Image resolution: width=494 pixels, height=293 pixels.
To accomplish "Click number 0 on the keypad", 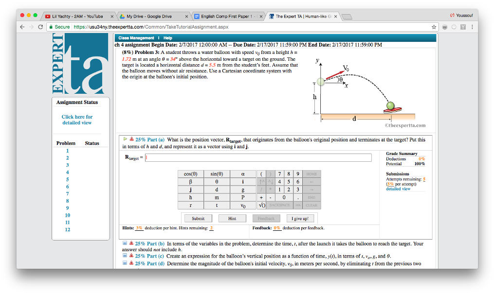I will coord(284,197).
